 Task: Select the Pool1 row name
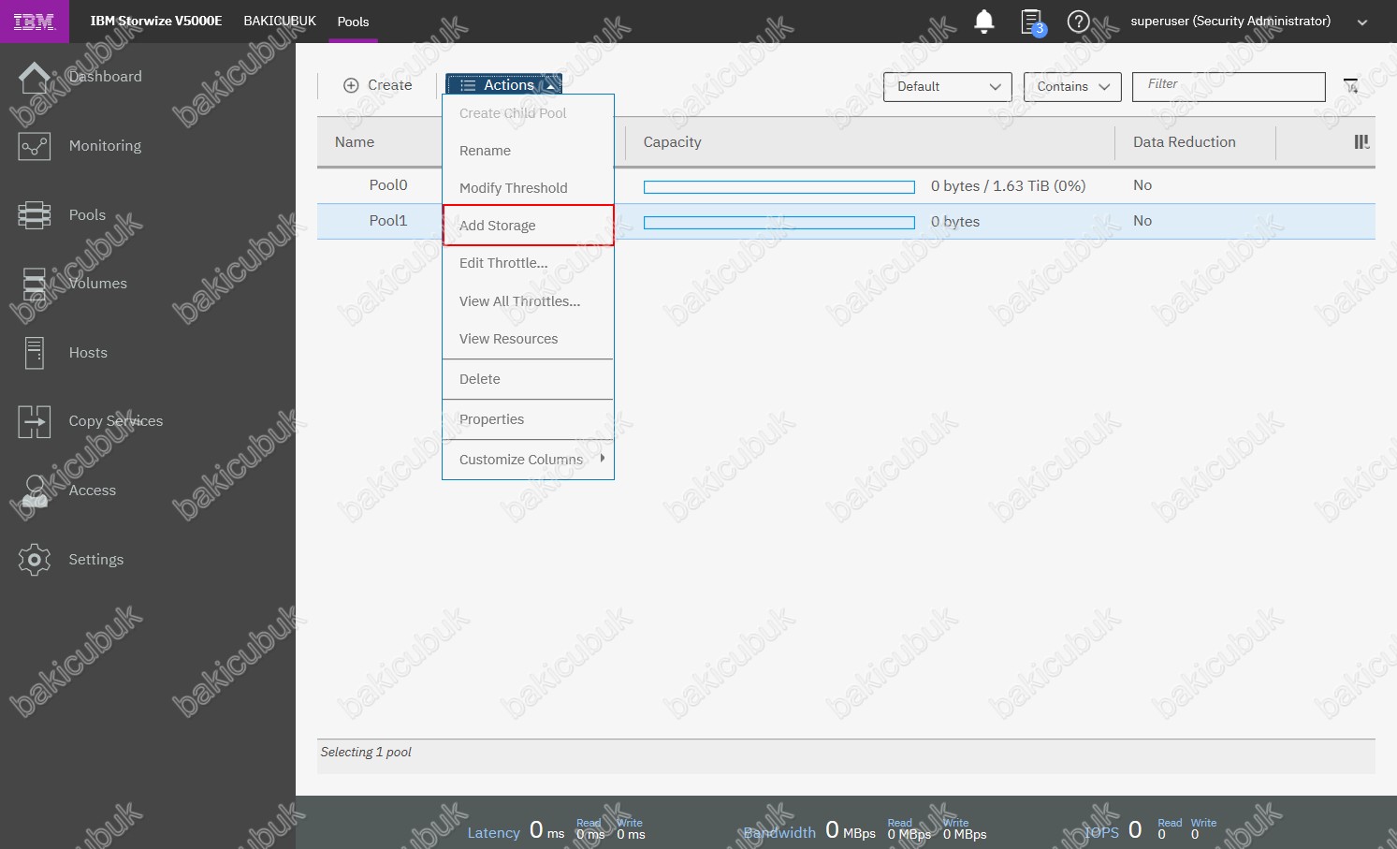[388, 221]
